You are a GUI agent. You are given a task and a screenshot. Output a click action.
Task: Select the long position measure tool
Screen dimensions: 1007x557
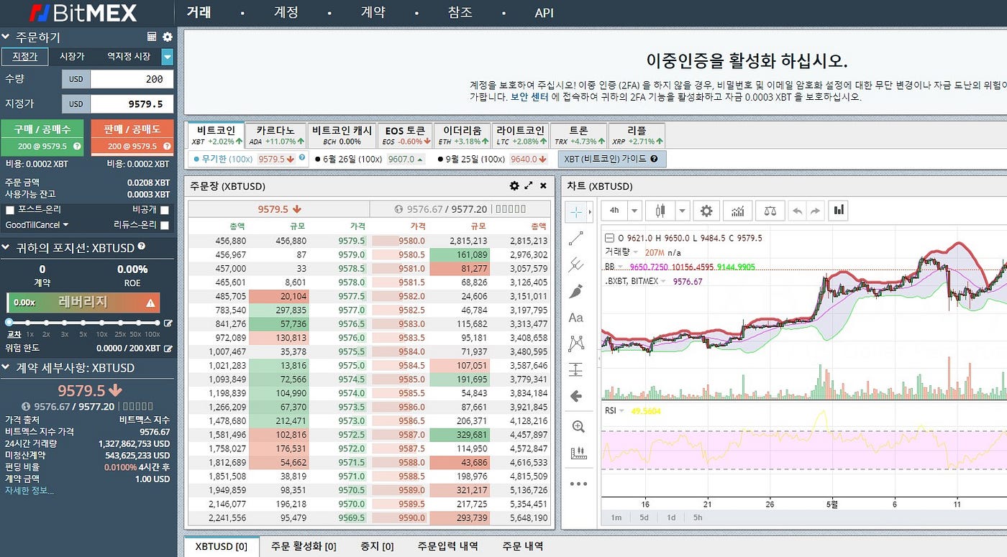575,369
